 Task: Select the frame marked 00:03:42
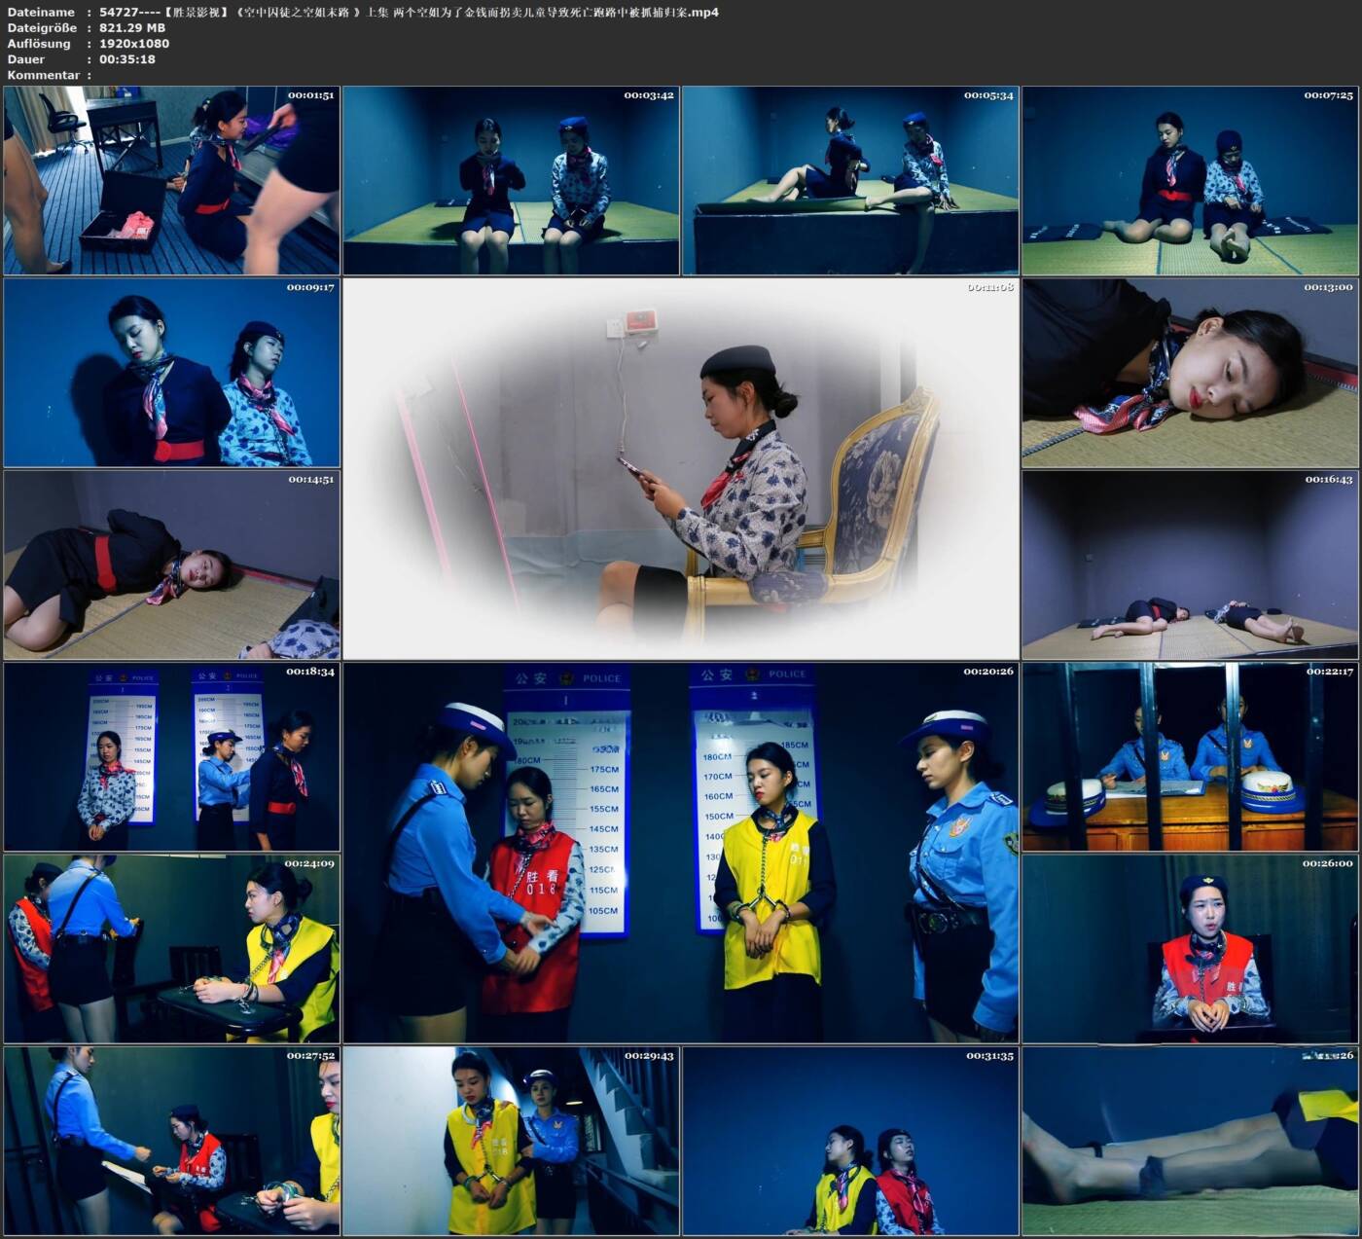(x=511, y=180)
